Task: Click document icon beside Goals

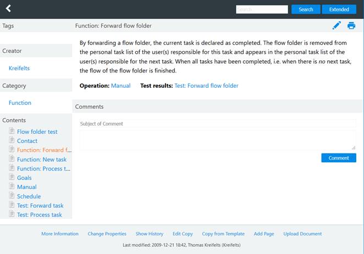Action: pos(12,178)
